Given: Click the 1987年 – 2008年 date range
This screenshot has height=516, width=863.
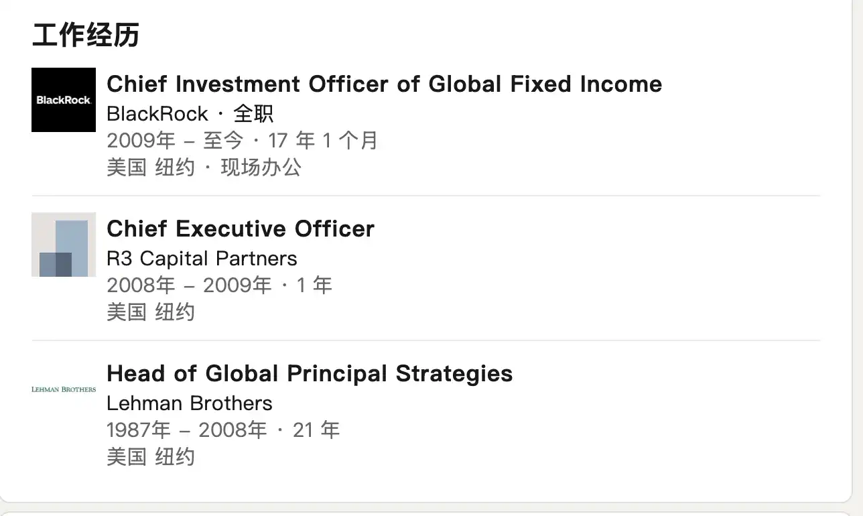Looking at the screenshot, I should [186, 430].
